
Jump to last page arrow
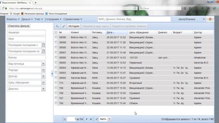(x=91, y=119)
